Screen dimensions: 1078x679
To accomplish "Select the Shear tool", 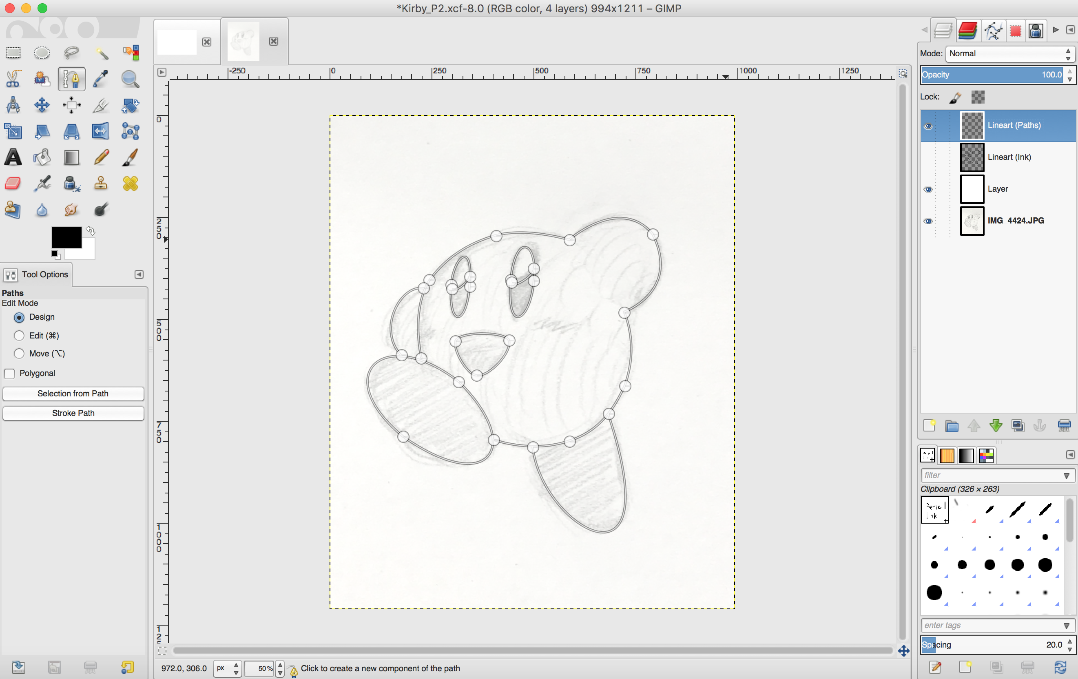I will click(42, 131).
